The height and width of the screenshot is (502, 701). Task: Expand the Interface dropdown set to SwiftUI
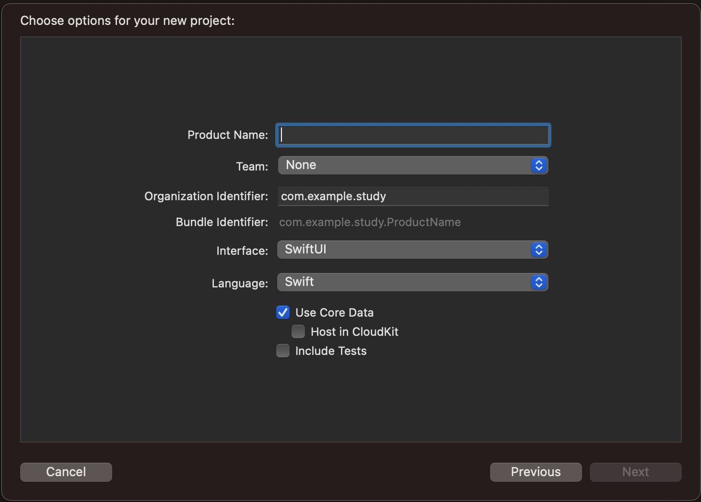(412, 250)
